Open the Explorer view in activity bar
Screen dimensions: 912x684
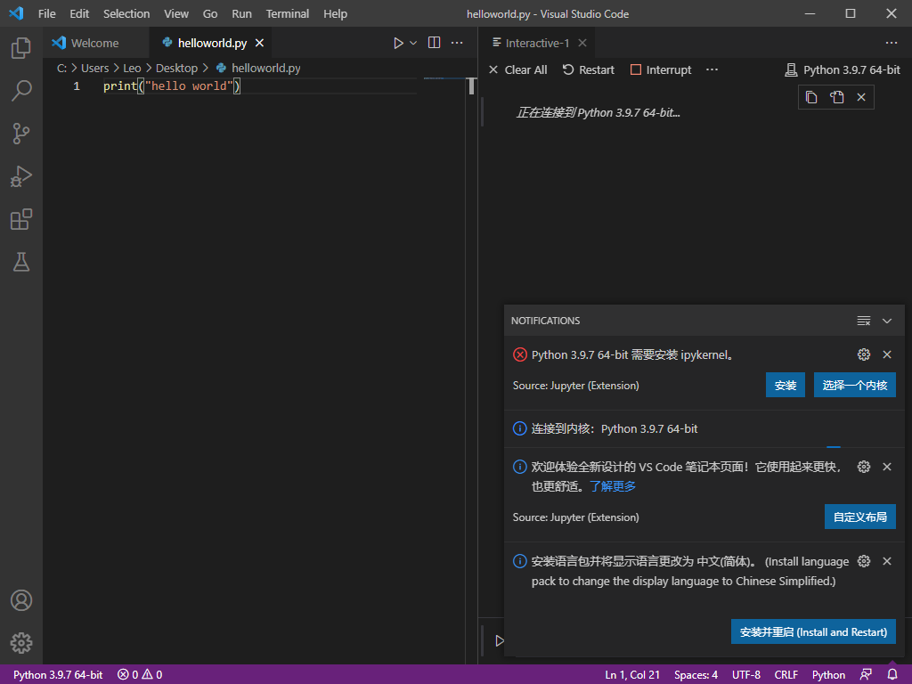21,48
